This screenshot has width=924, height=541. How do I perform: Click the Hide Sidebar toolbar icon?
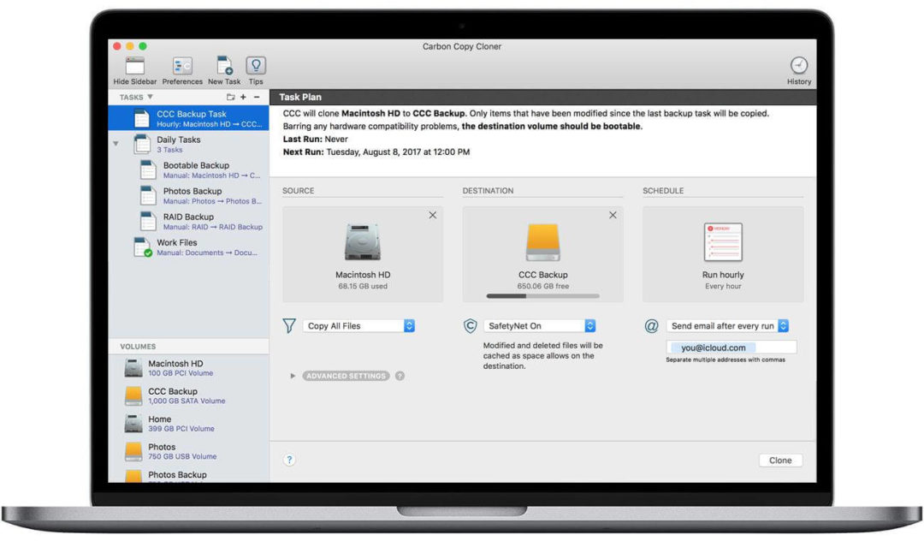[134, 66]
